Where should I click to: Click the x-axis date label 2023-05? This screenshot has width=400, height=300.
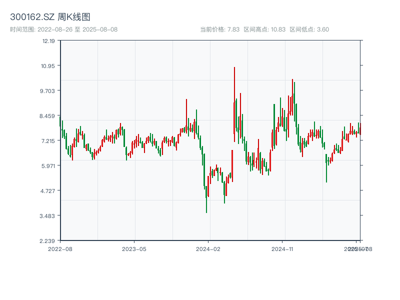[134, 249]
